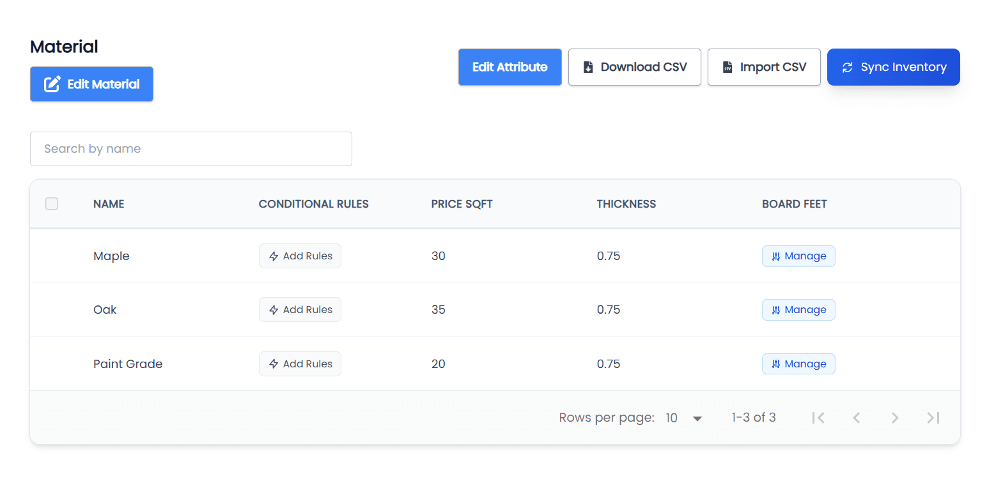Click the PRICE SQFT column header
Image resolution: width=996 pixels, height=483 pixels.
(462, 203)
